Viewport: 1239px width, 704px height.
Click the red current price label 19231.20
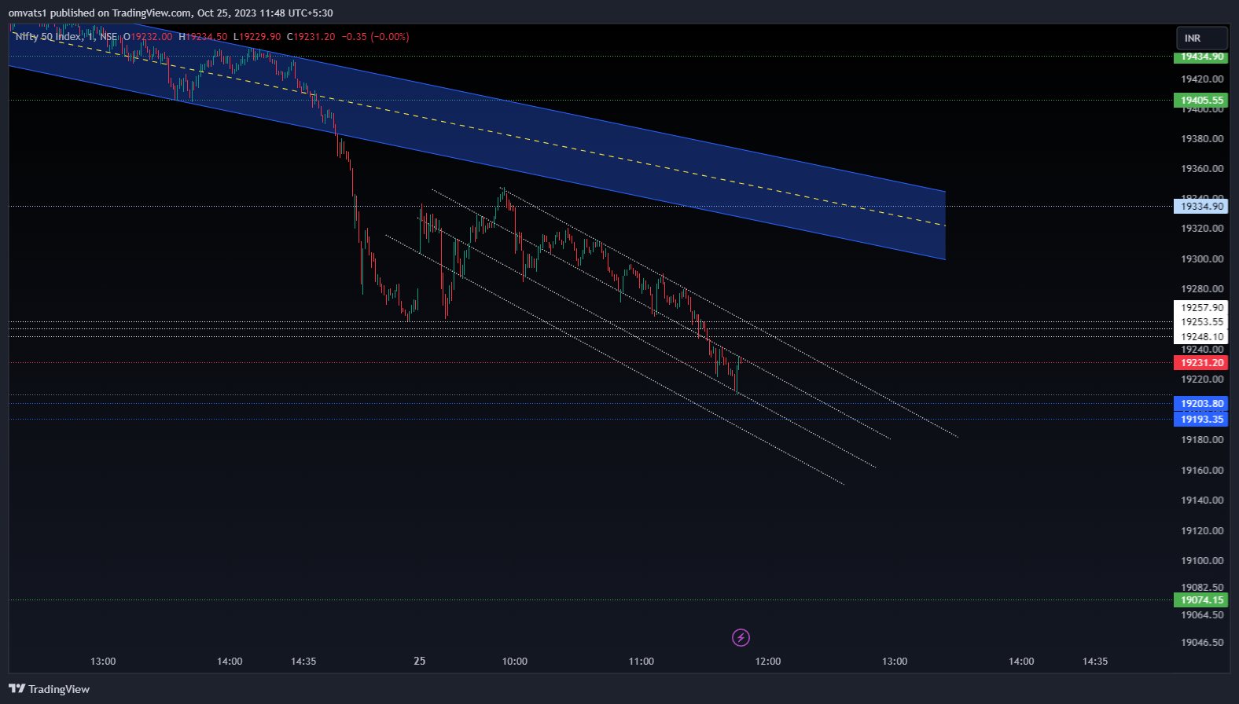tap(1201, 363)
